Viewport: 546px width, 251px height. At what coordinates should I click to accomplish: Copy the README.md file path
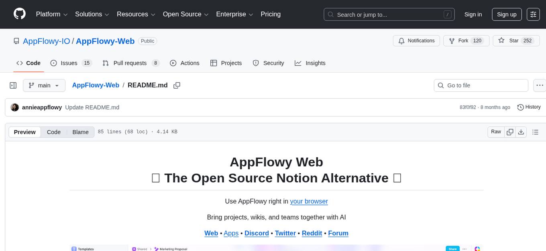click(x=177, y=85)
